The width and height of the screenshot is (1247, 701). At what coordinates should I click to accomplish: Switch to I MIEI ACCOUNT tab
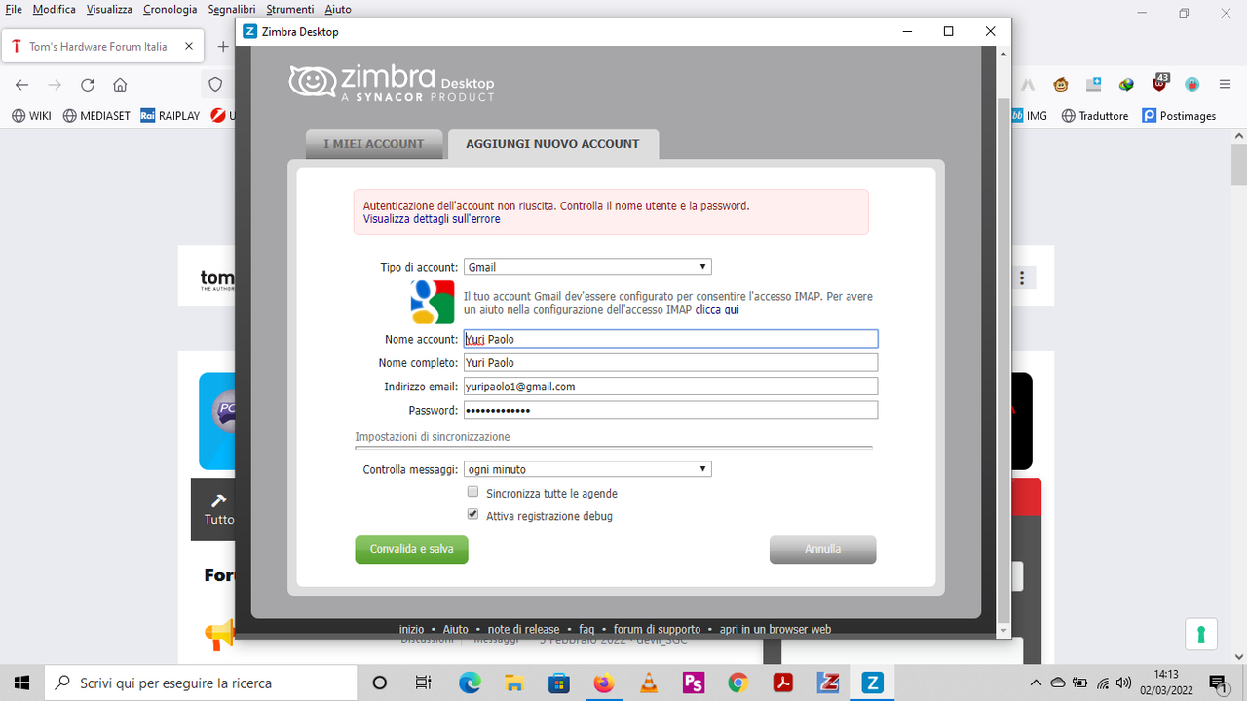(374, 144)
